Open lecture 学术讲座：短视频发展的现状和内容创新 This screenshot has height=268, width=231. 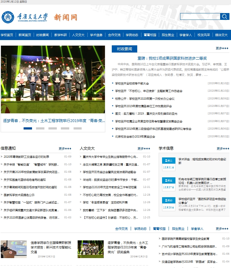202,161
